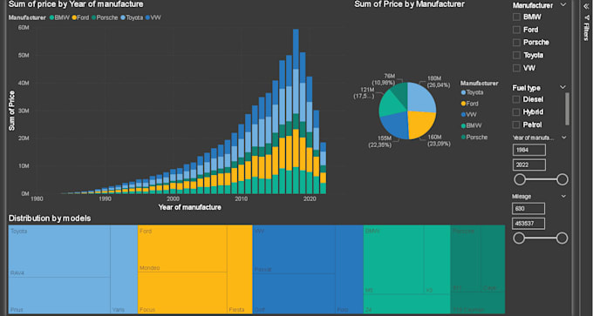Tick the Porsche manufacturer checkbox
This screenshot has height=316, width=593.
tap(516, 43)
